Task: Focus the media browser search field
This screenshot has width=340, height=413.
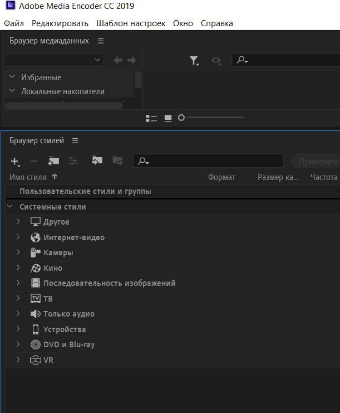Action: pyautogui.click(x=286, y=60)
